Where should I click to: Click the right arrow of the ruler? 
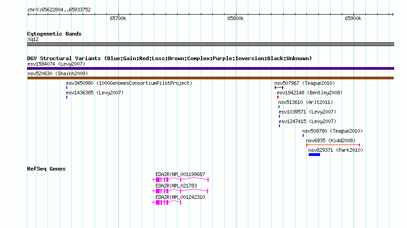pos(392,14)
